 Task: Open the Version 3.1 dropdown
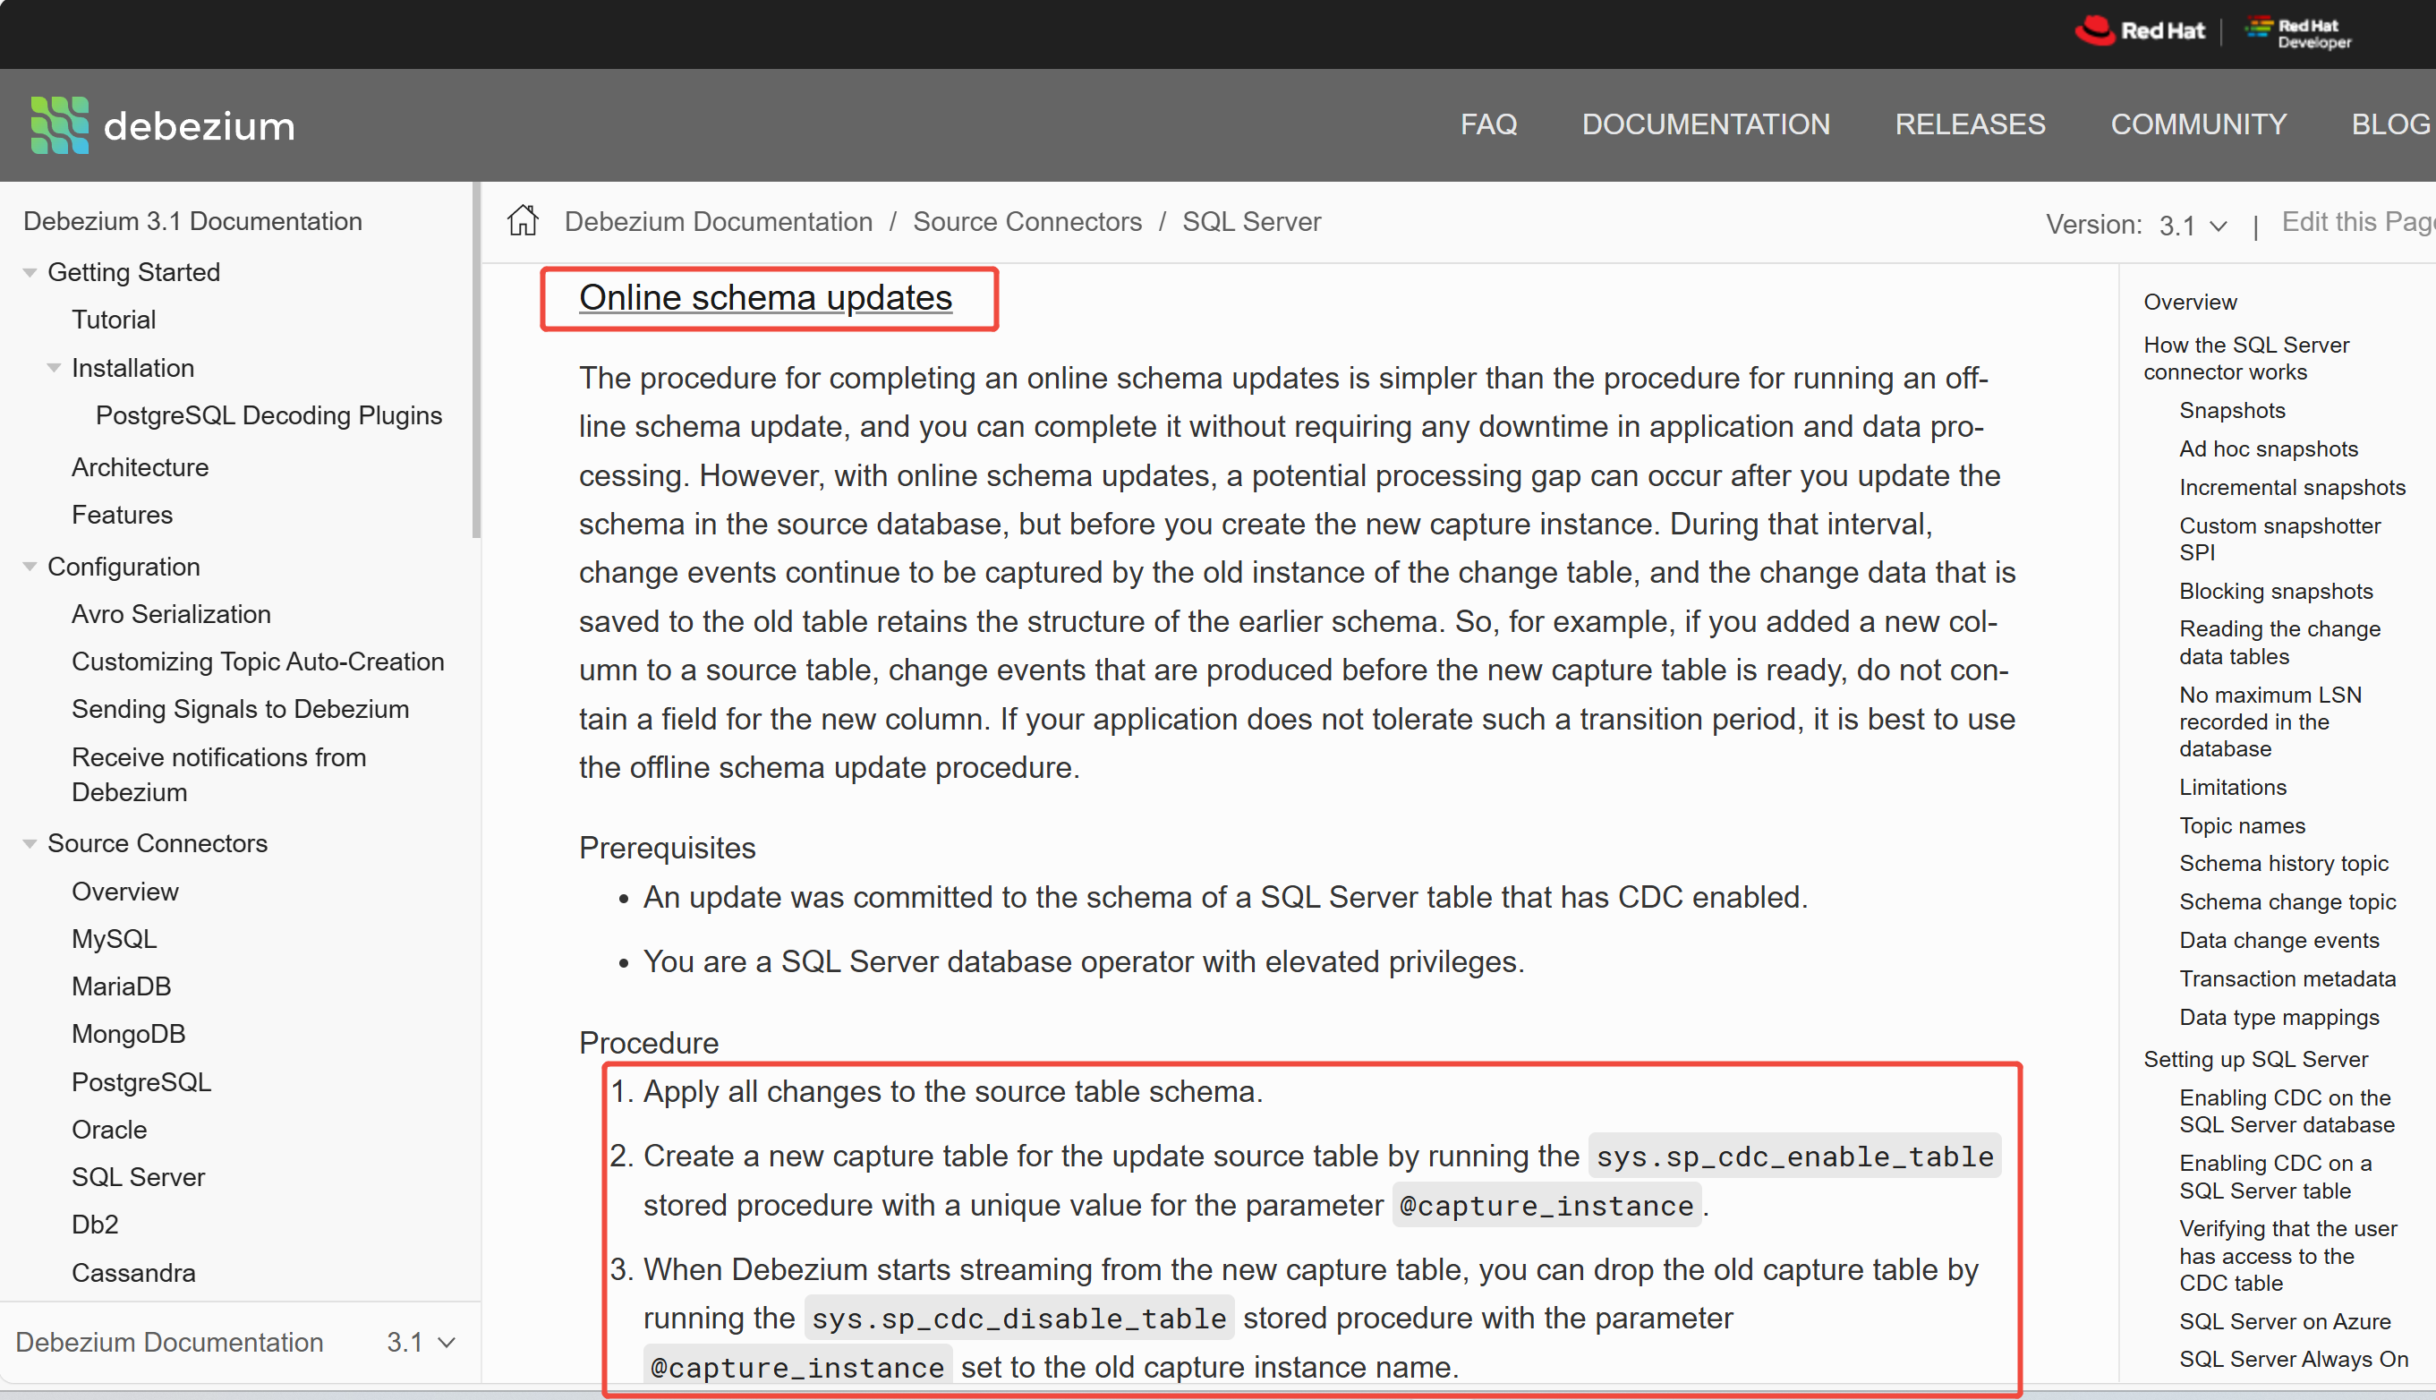click(2193, 226)
